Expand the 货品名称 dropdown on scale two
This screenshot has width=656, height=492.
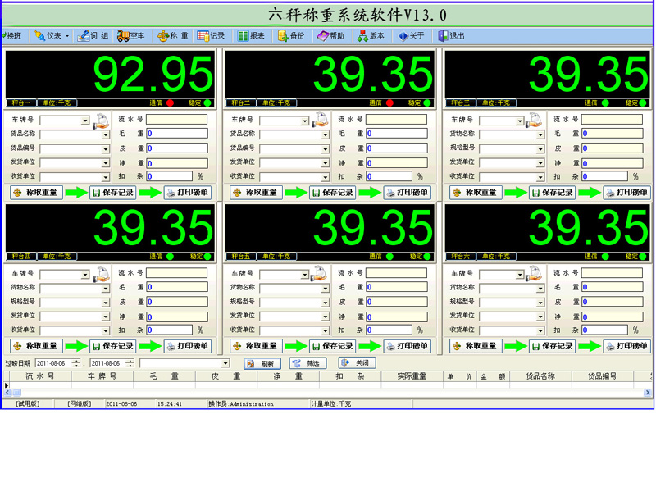325,134
